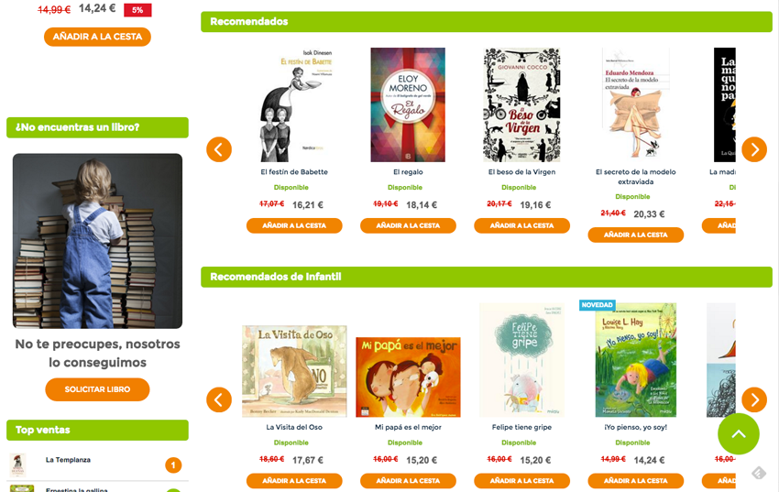Viewport: 779px width, 492px height.
Task: Open the Mi papá es el mejor link
Action: (x=408, y=427)
